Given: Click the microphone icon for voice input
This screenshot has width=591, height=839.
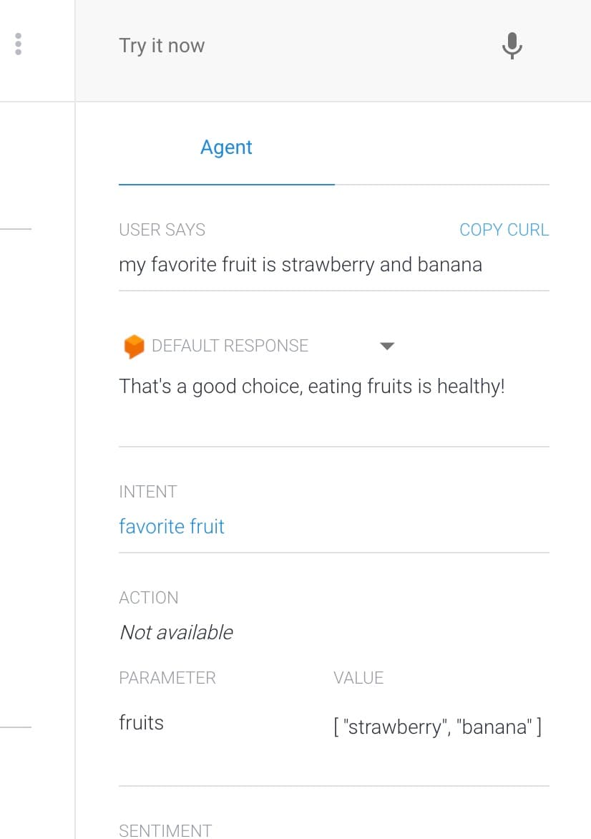Looking at the screenshot, I should [512, 46].
